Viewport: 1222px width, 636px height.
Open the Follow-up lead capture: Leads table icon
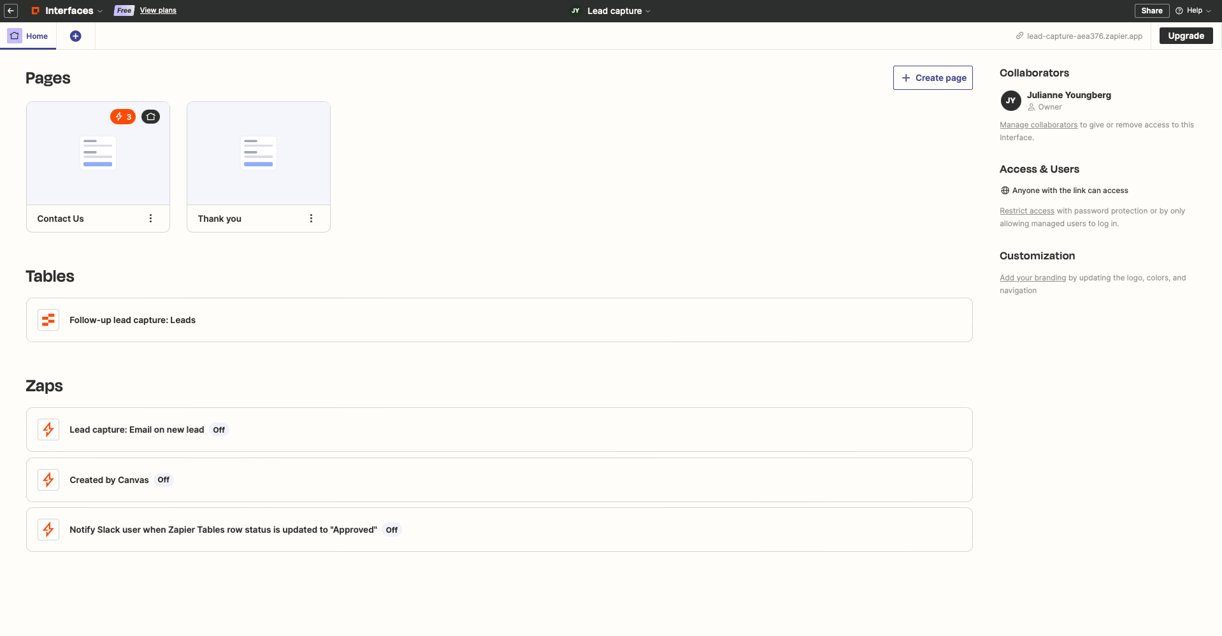(x=48, y=319)
